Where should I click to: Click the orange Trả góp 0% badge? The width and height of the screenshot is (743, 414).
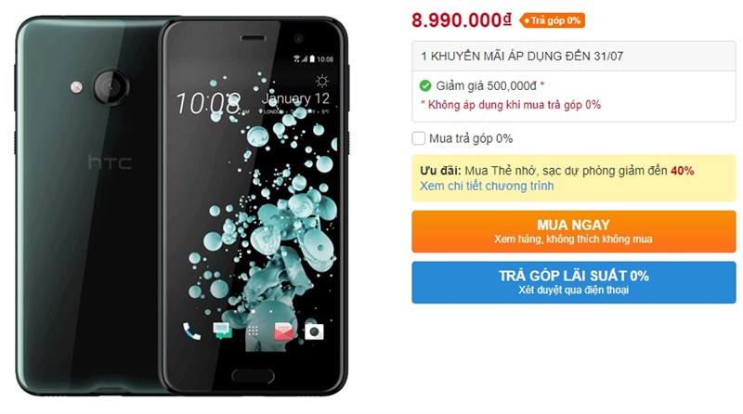coord(552,20)
